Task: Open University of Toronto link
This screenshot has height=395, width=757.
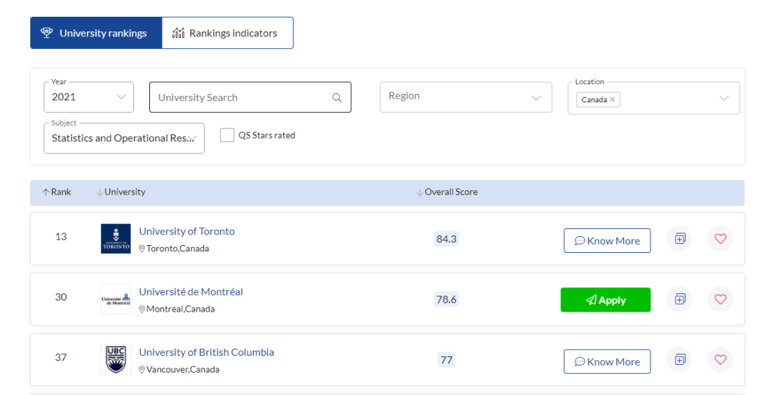Action: point(187,232)
